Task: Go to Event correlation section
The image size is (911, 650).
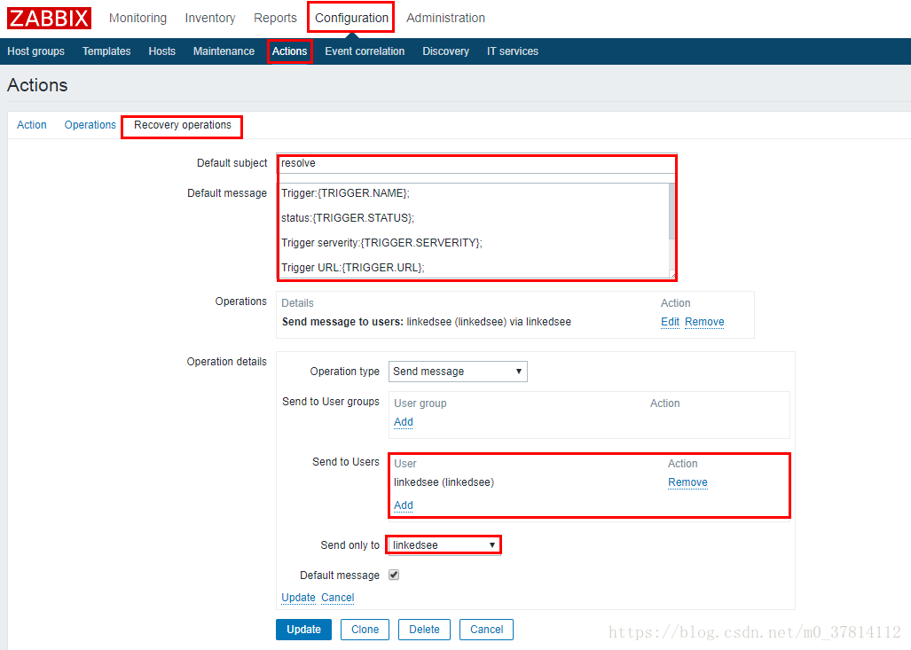Action: [365, 51]
